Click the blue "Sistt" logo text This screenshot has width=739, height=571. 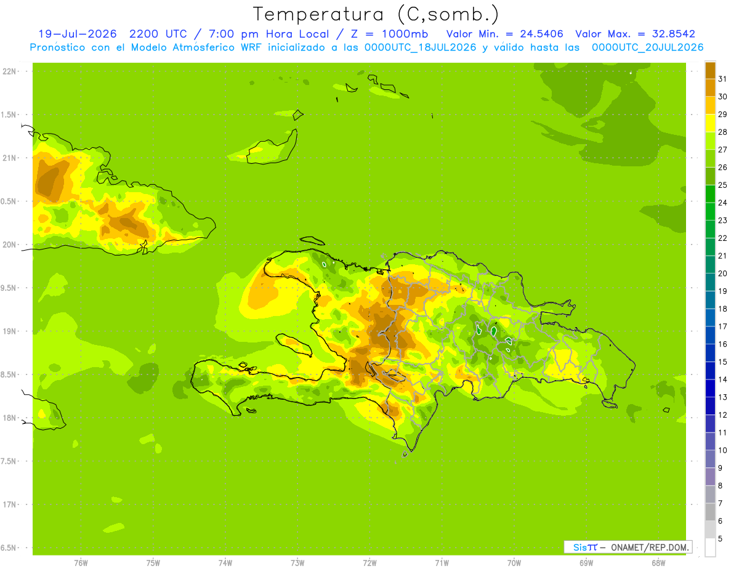[x=585, y=547]
